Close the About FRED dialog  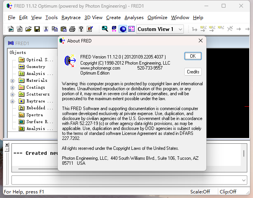coord(201,41)
